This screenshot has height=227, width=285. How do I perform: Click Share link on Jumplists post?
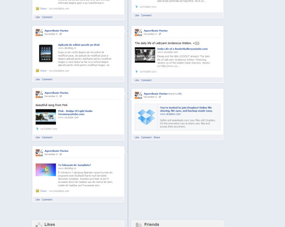[43, 191]
